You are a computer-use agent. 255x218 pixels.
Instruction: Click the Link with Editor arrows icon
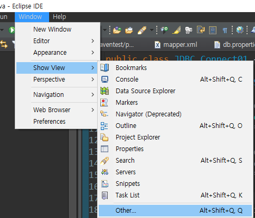4,45
